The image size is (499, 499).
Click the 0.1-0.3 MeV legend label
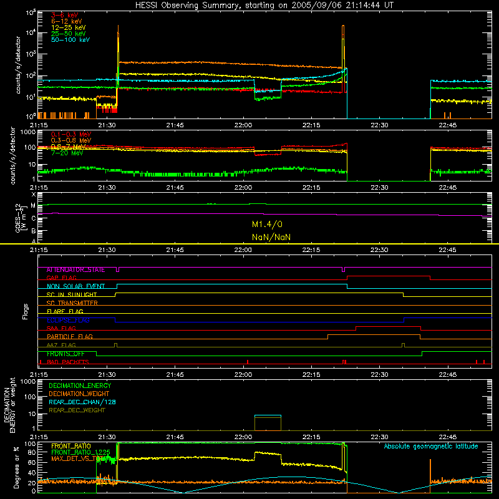pyautogui.click(x=71, y=134)
